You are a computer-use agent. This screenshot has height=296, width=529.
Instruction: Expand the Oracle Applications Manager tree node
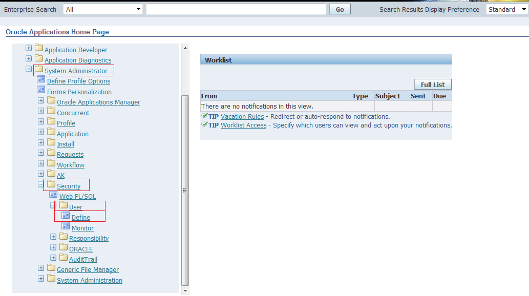click(40, 101)
